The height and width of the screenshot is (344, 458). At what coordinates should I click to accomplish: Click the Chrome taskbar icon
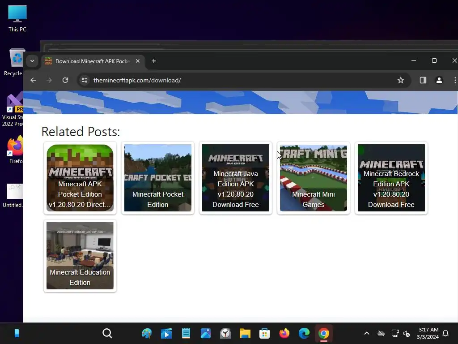(x=323, y=333)
